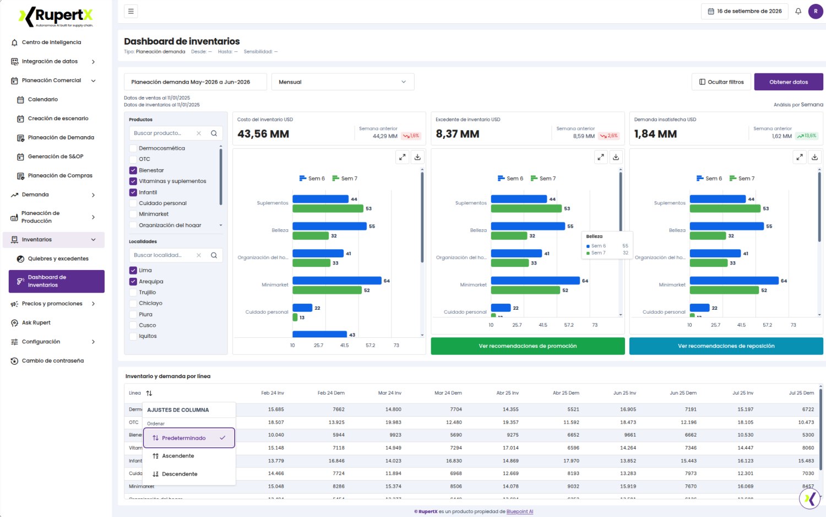This screenshot has width=826, height=517.
Task: Expand the Demanda insatisfecha chart fullscreen
Action: tap(800, 157)
